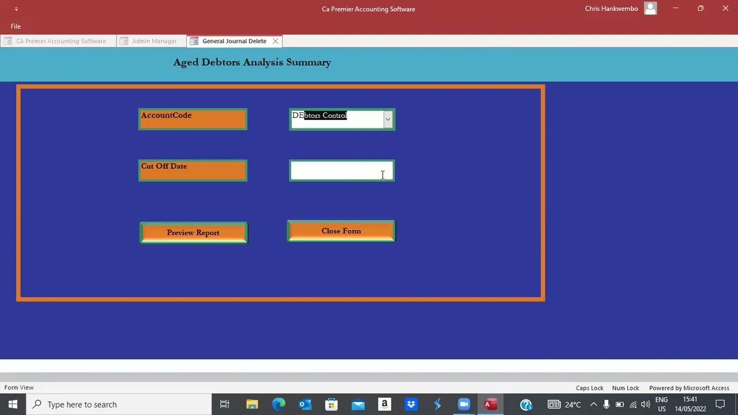Click Caps Lock status indicator

[589, 388]
